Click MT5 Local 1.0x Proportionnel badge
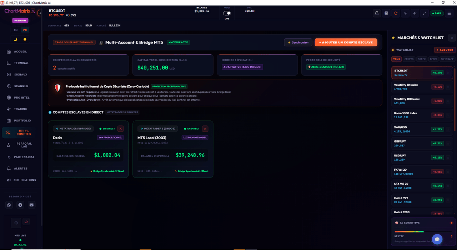Viewport: 457px width, 250px height. click(x=195, y=137)
